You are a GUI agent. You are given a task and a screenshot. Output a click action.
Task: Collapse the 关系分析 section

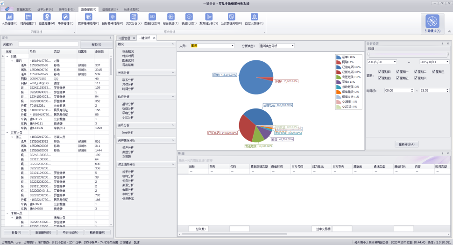tap(173, 72)
